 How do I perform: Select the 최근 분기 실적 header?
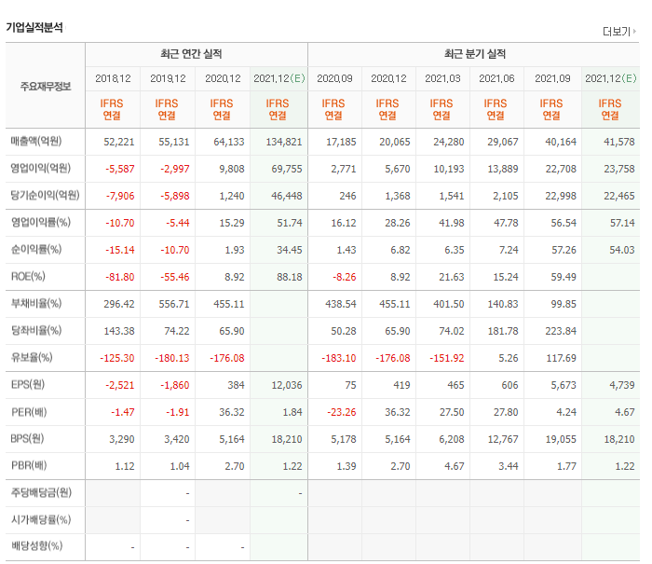pyautogui.click(x=475, y=54)
